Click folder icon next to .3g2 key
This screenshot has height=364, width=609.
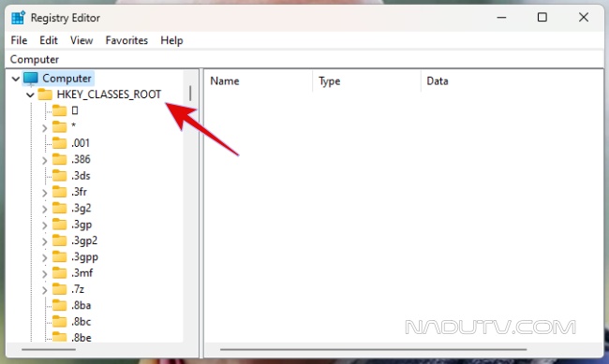point(59,208)
